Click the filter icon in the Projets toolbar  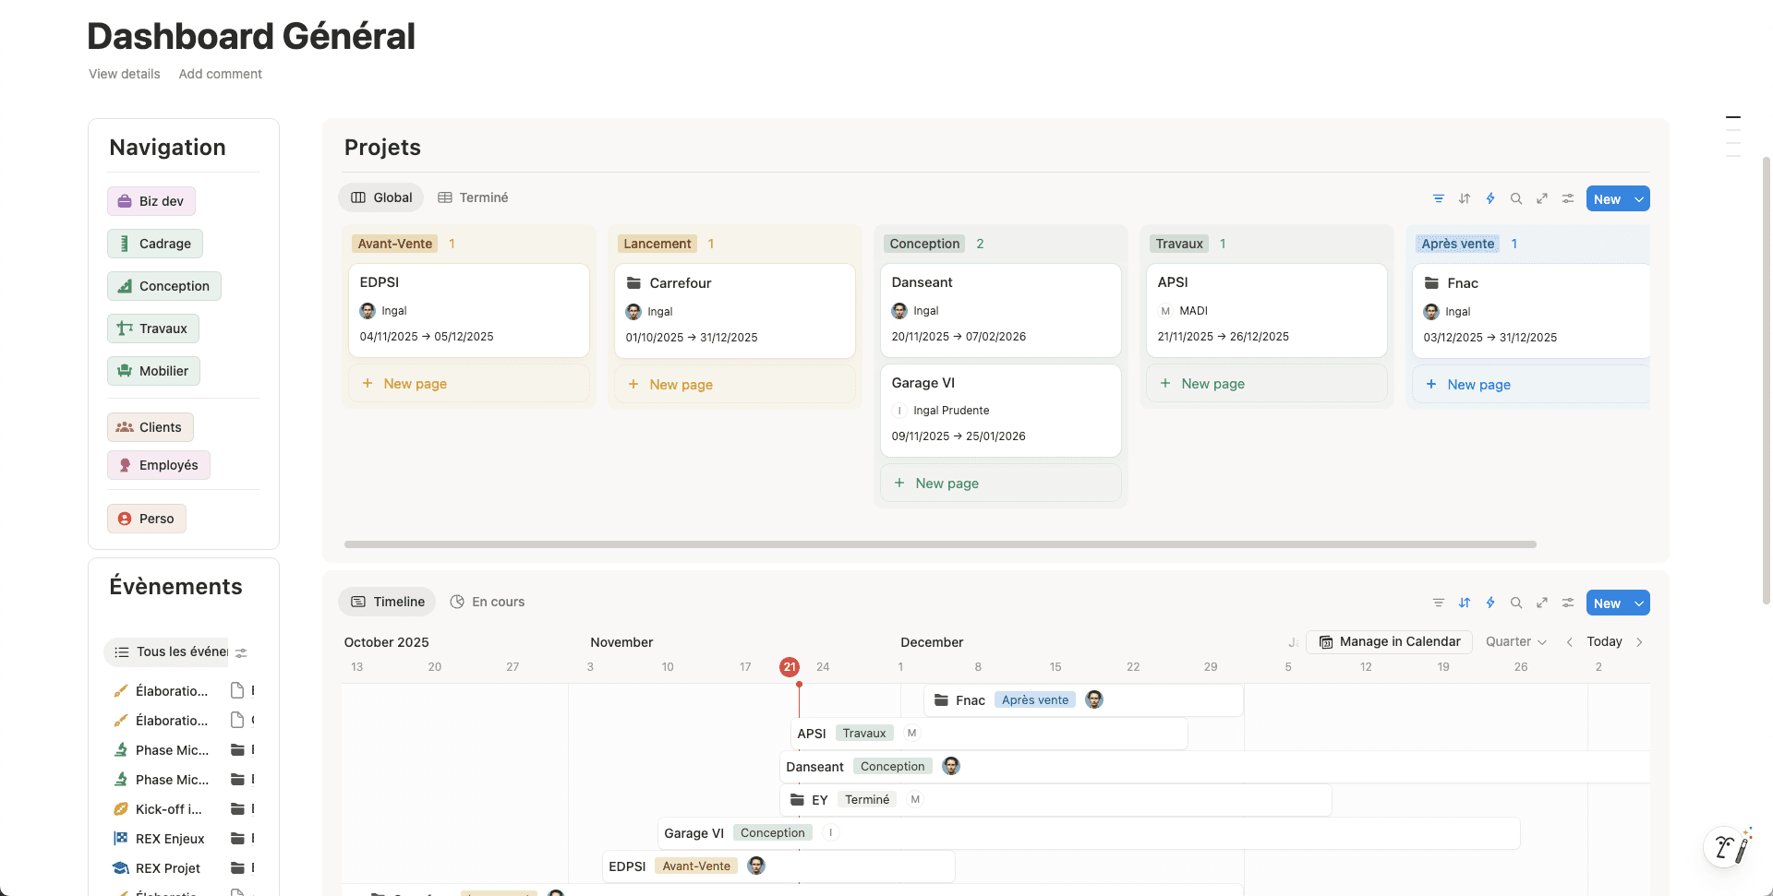1438,197
